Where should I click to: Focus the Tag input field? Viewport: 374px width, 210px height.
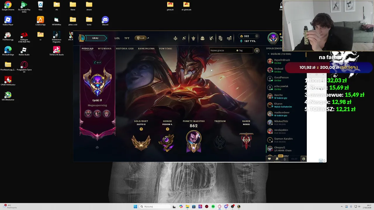pos(244,50)
